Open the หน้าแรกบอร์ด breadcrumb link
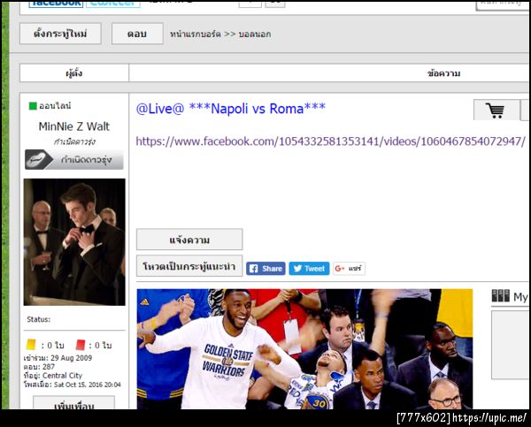The height and width of the screenshot is (427, 531). click(x=196, y=34)
